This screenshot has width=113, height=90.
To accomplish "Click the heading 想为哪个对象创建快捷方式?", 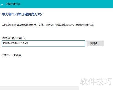I will tap(22, 14).
